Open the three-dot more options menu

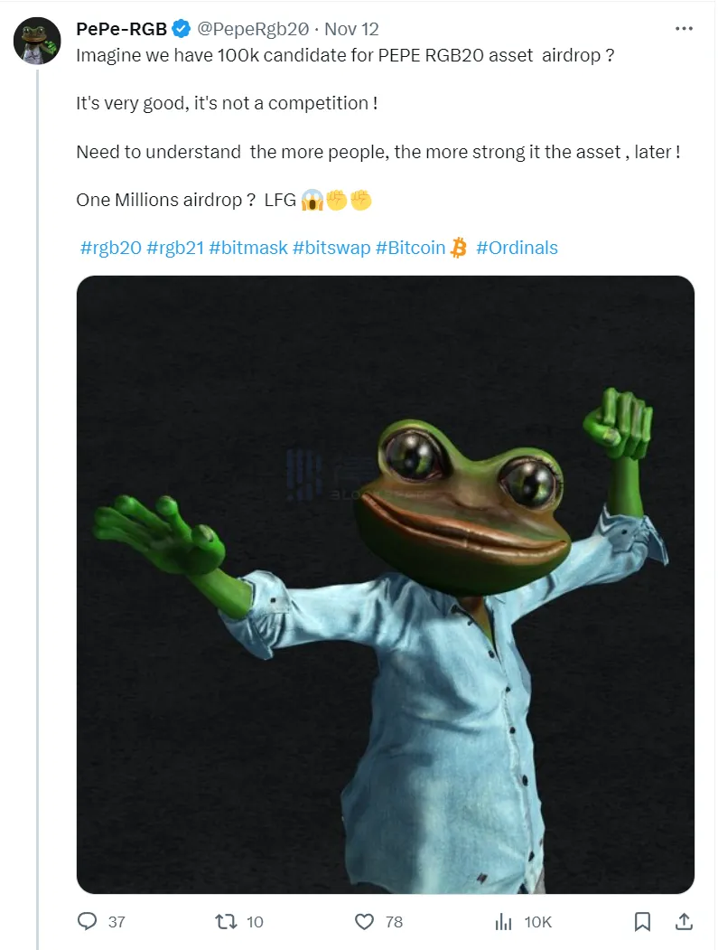click(x=684, y=29)
